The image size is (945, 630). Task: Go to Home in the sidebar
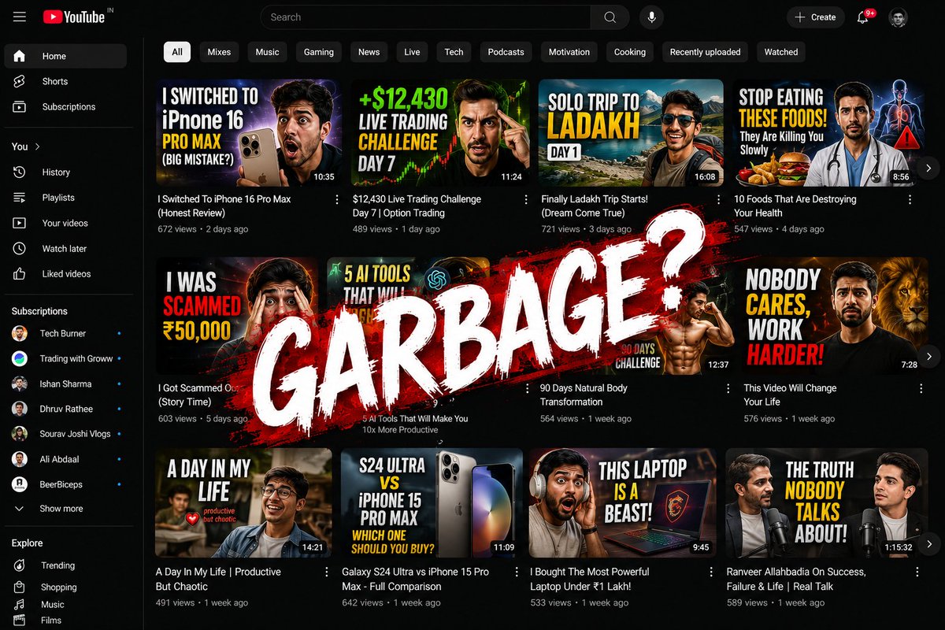[x=65, y=56]
